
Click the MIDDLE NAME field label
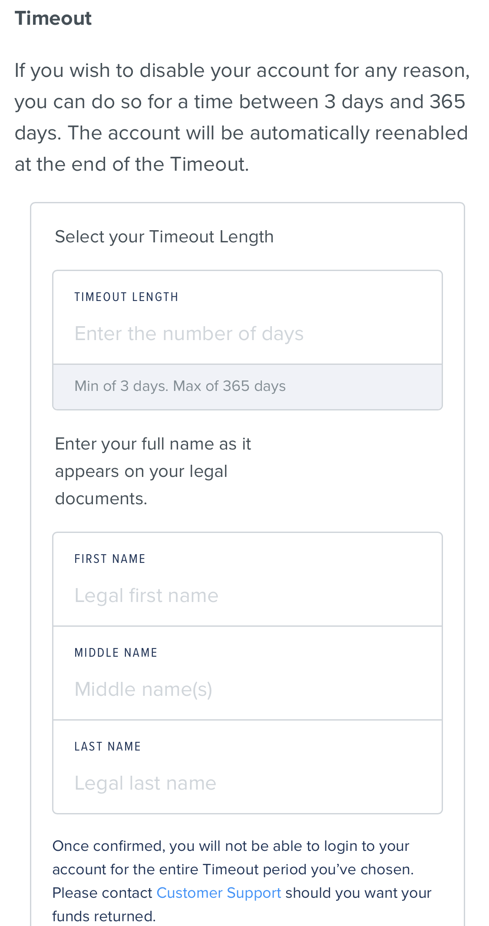coord(116,652)
